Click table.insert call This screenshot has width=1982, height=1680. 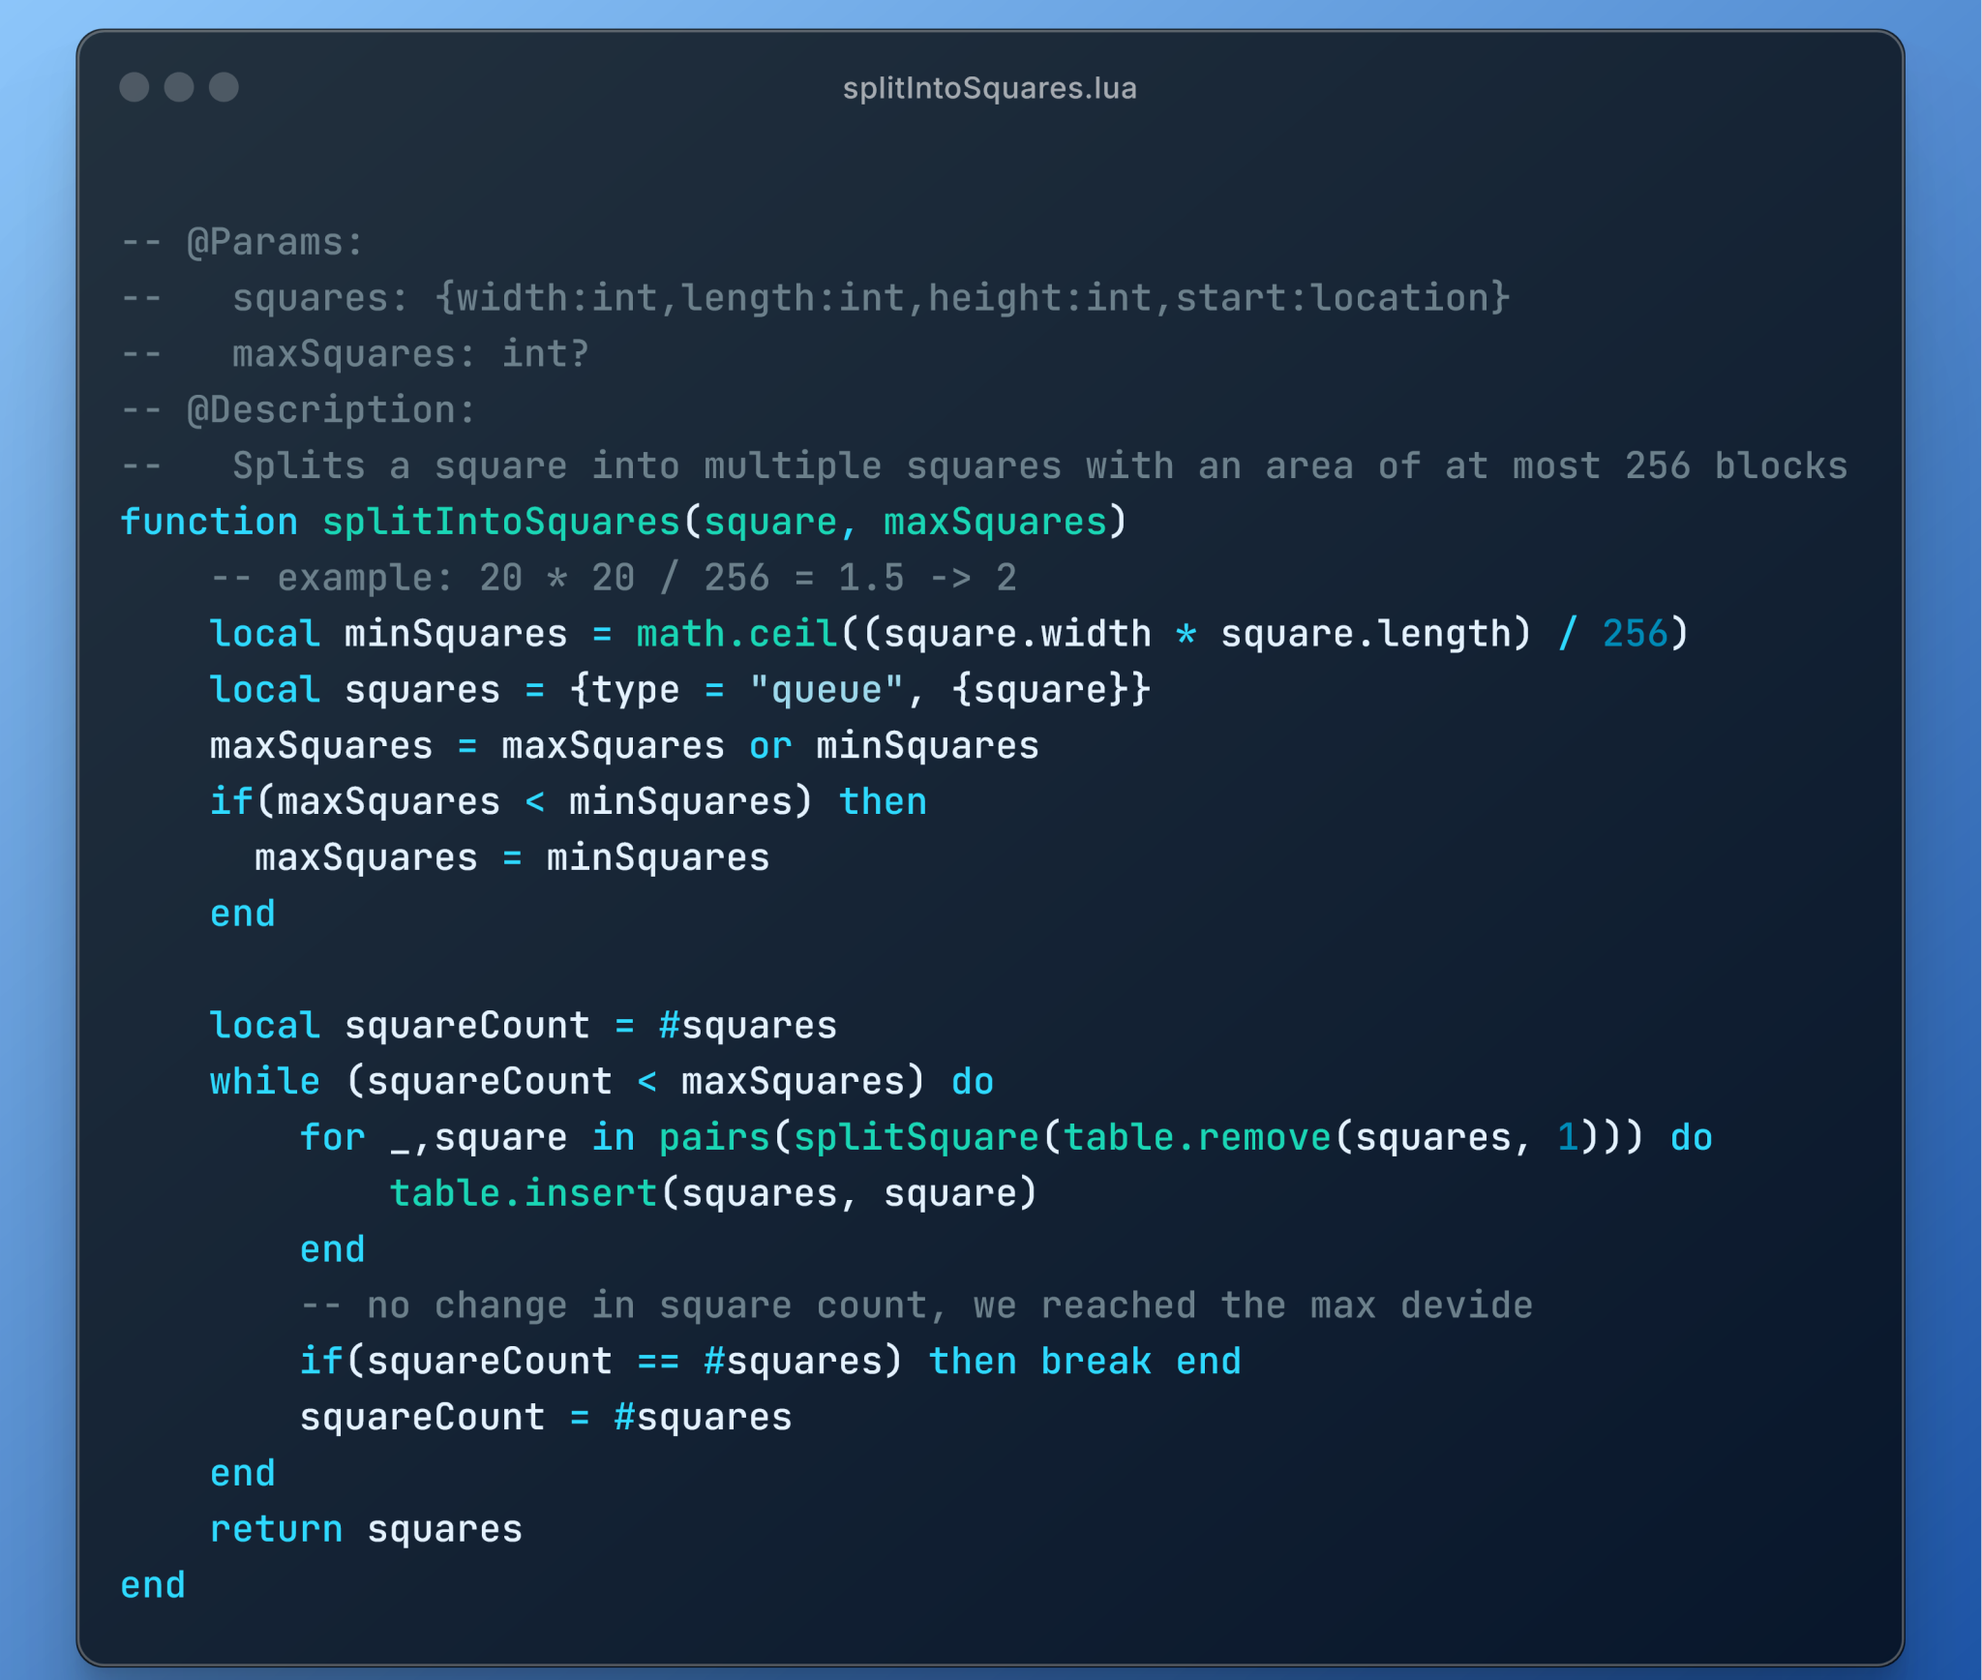click(x=524, y=1193)
